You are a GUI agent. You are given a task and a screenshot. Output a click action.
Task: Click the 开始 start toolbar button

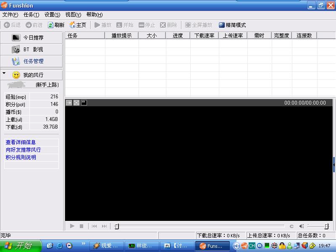[125, 25]
